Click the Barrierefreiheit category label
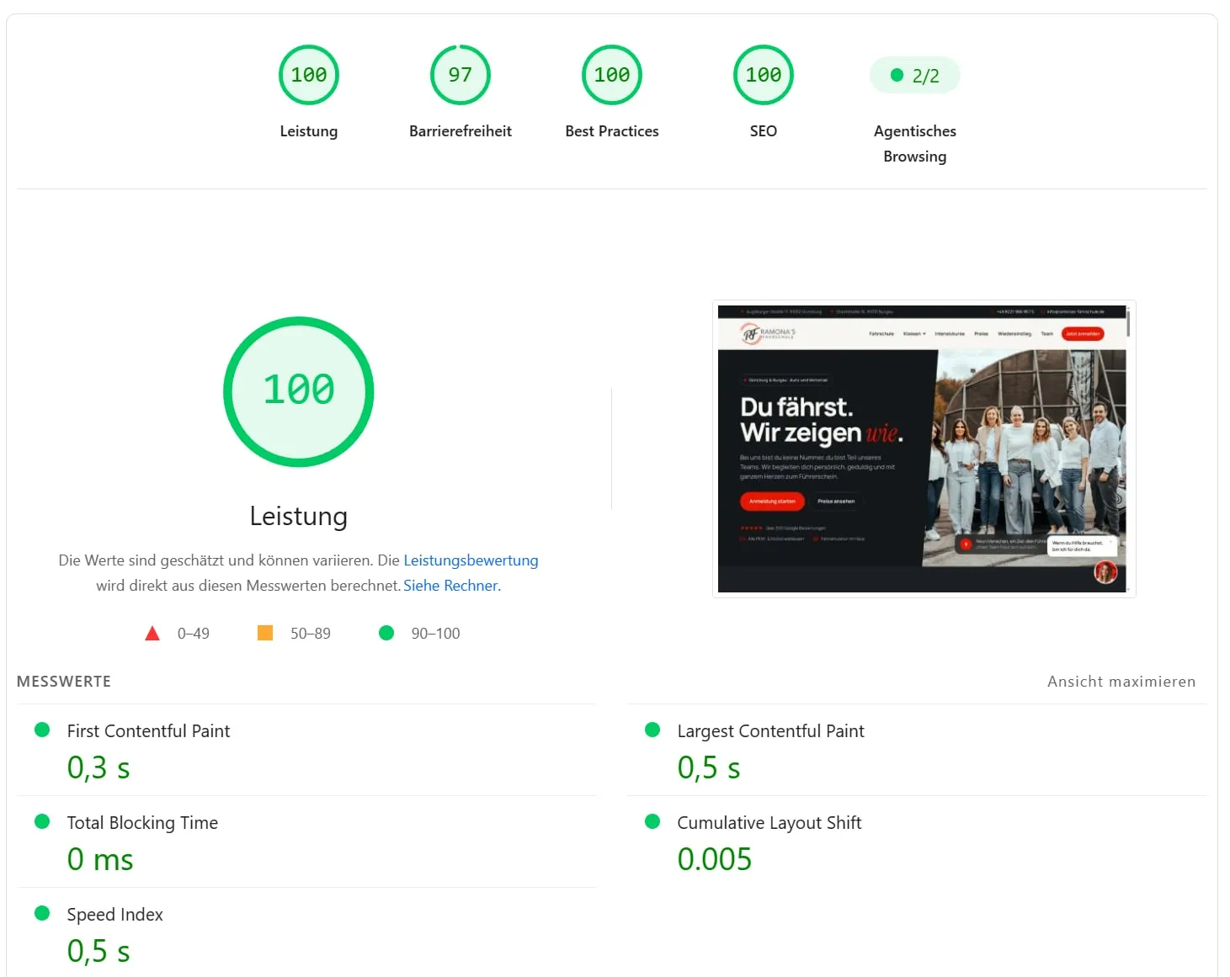 coord(461,131)
